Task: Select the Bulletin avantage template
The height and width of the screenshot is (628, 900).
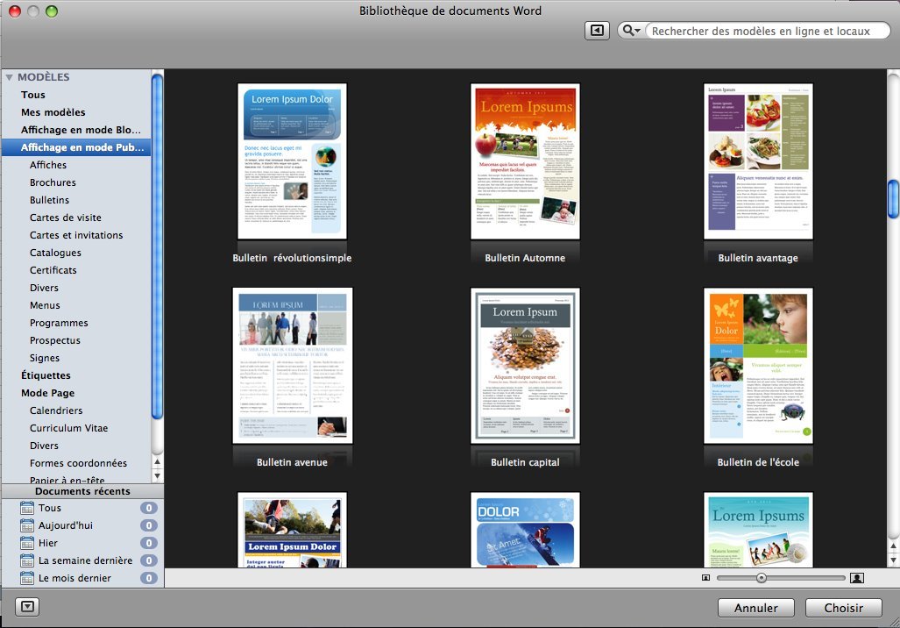Action: pos(758,161)
